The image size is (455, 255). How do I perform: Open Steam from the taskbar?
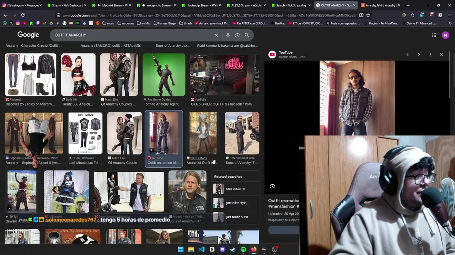pyautogui.click(x=233, y=249)
